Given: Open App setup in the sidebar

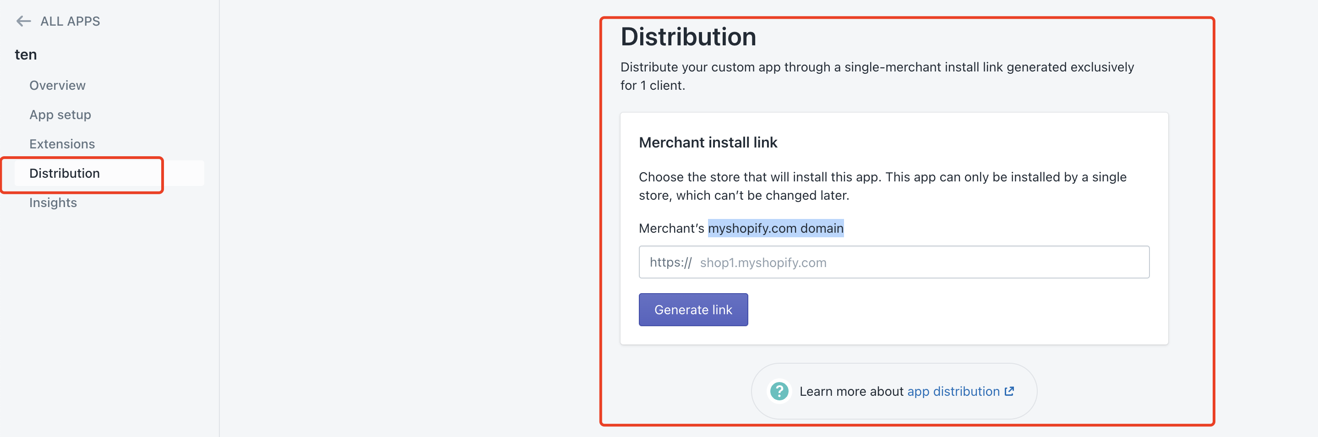Looking at the screenshot, I should (60, 115).
